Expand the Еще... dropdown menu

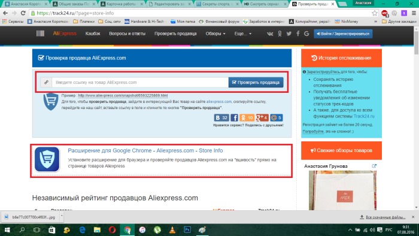[x=243, y=34]
